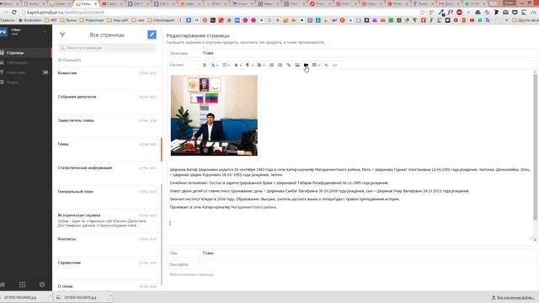
Task: Open the paragraph format dropdown
Action: [x=249, y=65]
